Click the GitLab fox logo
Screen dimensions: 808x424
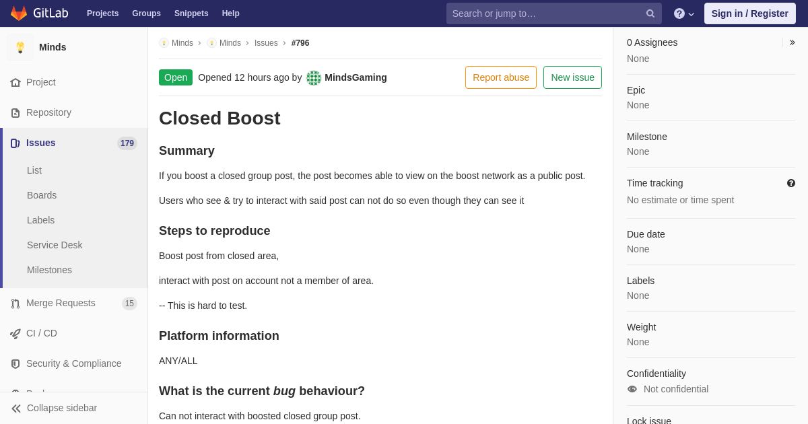[19, 13]
